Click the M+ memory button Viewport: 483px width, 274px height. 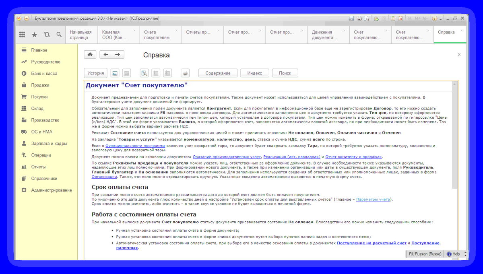point(417,19)
